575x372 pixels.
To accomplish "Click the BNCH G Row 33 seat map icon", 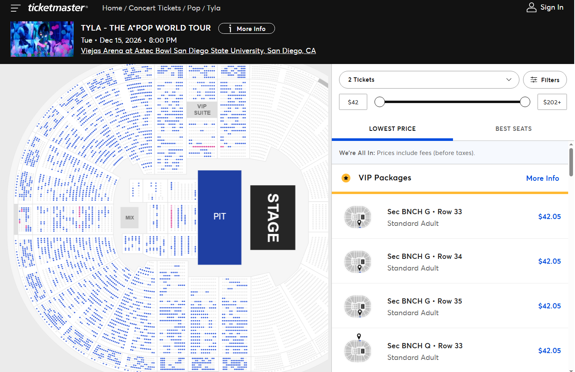I will tap(358, 217).
